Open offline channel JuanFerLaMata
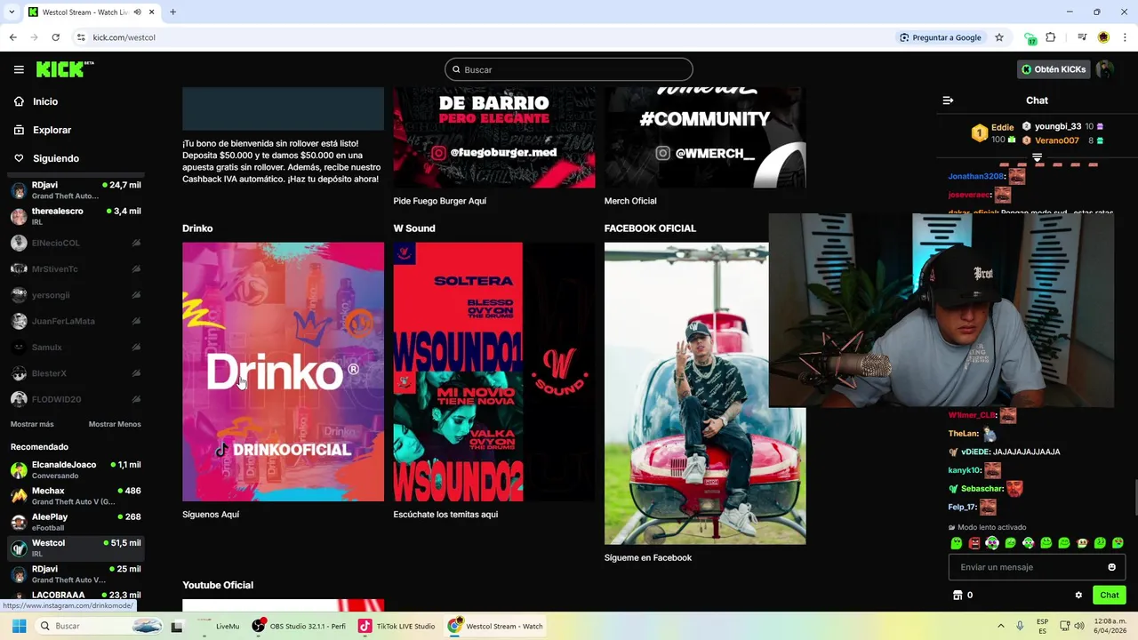Viewport: 1138px width, 640px height. (75, 321)
